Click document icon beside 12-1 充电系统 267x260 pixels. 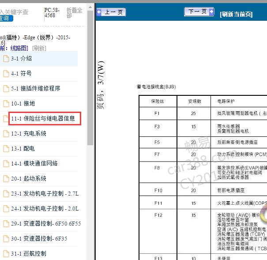tap(6, 134)
